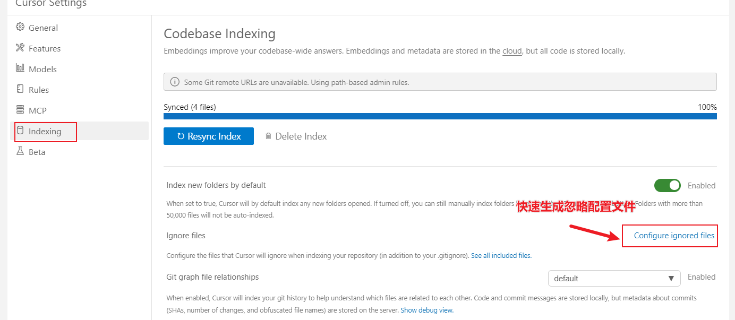This screenshot has width=735, height=320.
Task: Open Configure ignored files link
Action: (674, 236)
